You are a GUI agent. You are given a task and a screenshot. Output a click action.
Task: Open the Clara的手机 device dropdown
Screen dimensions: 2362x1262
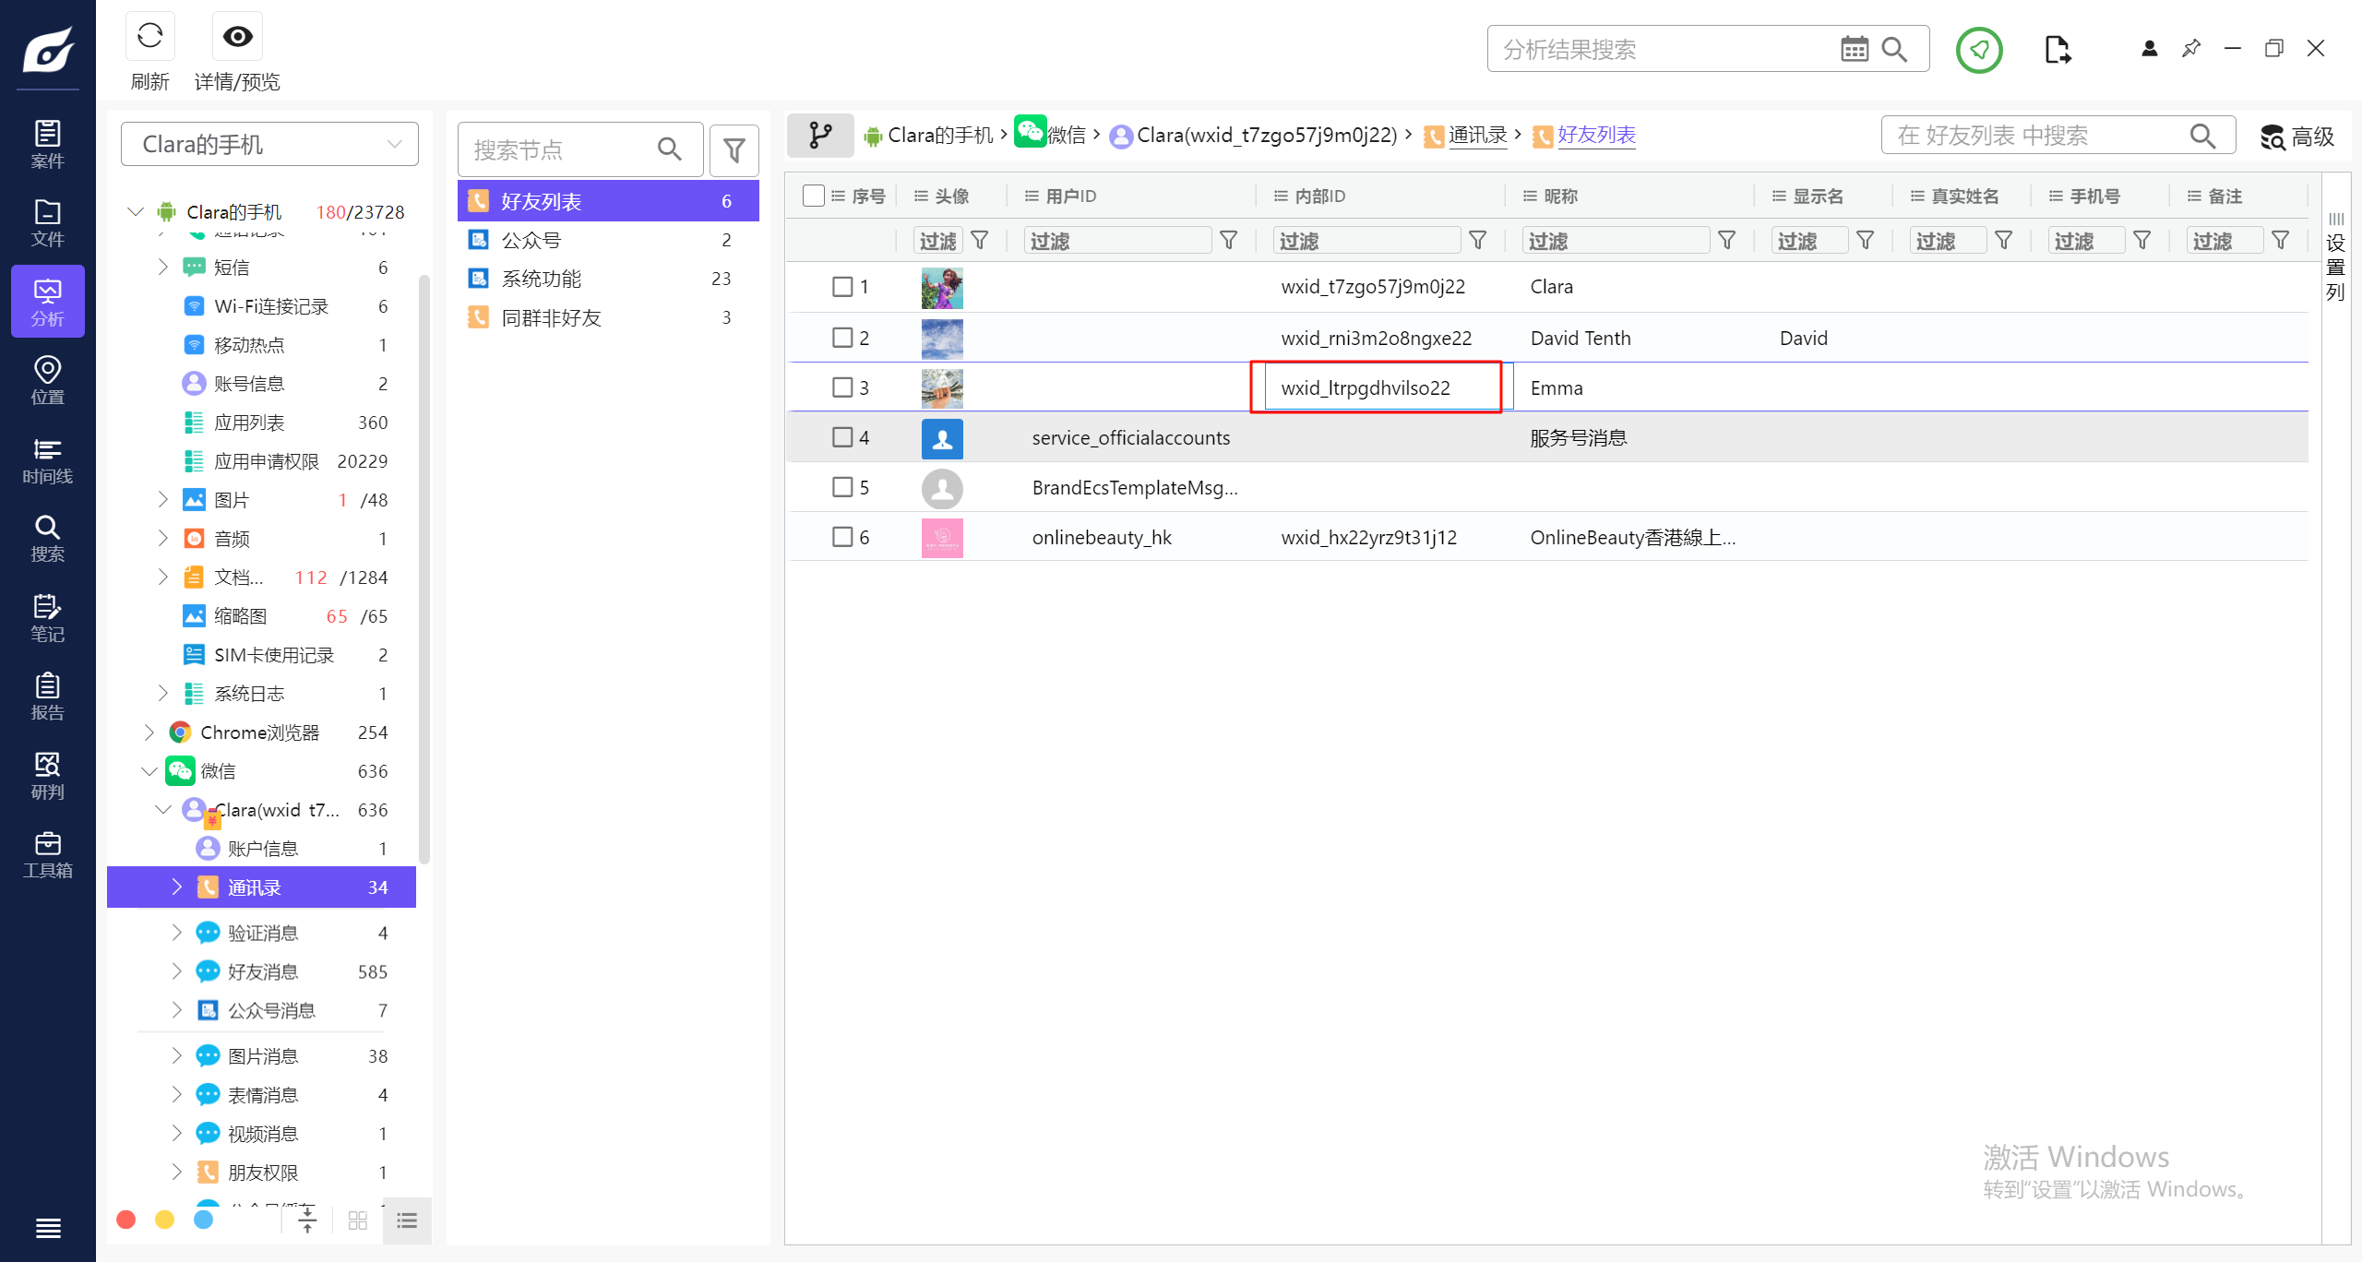[269, 145]
